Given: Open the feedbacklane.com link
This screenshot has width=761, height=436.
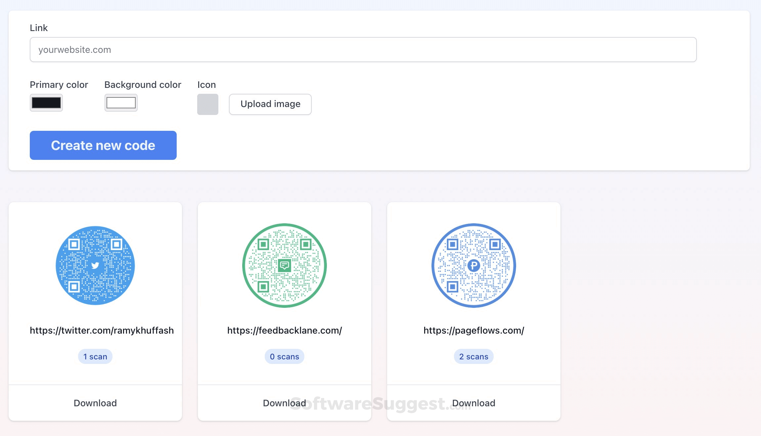Looking at the screenshot, I should (284, 330).
